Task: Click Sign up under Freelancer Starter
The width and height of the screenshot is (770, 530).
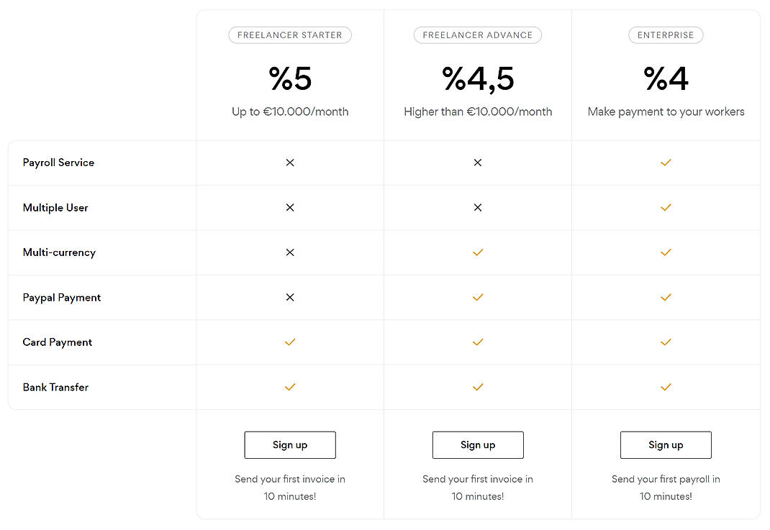Action: coord(290,444)
